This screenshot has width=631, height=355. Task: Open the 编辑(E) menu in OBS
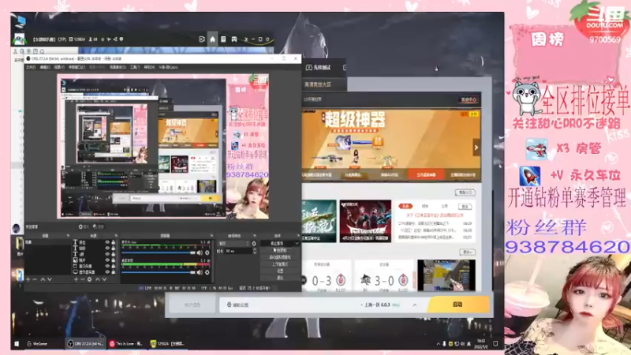coord(45,67)
